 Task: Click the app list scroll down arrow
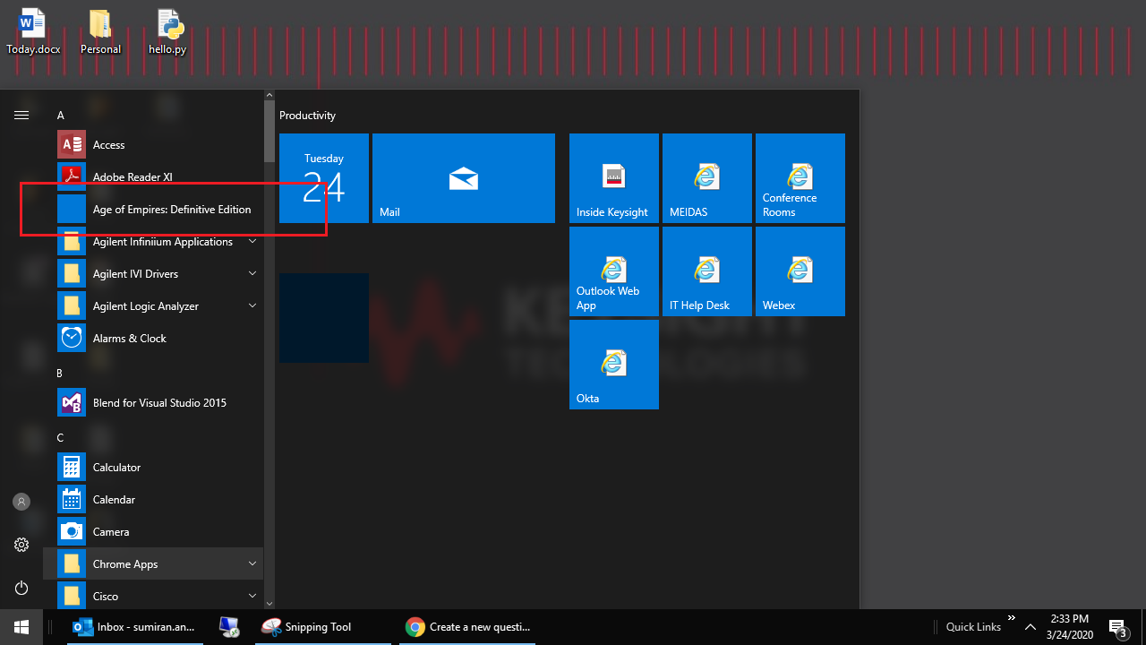[269, 604]
